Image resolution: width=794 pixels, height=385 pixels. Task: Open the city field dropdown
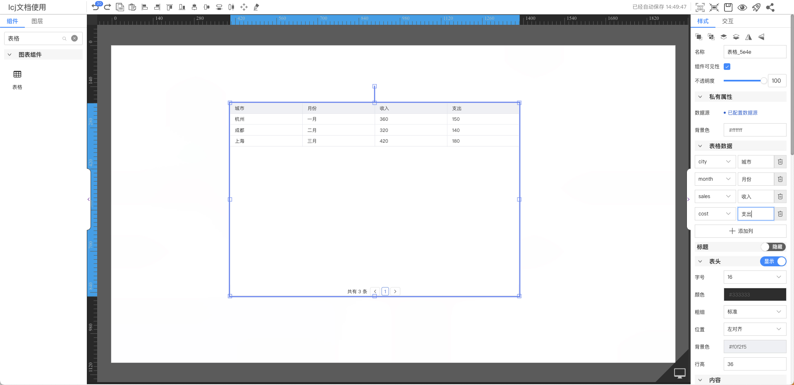(x=715, y=162)
